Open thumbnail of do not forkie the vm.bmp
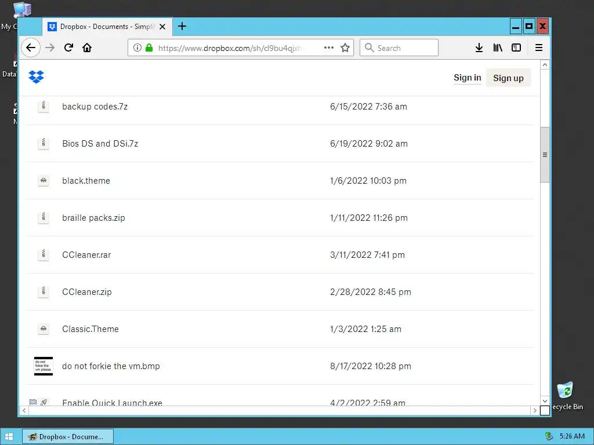The height and width of the screenshot is (445, 594). [x=43, y=366]
